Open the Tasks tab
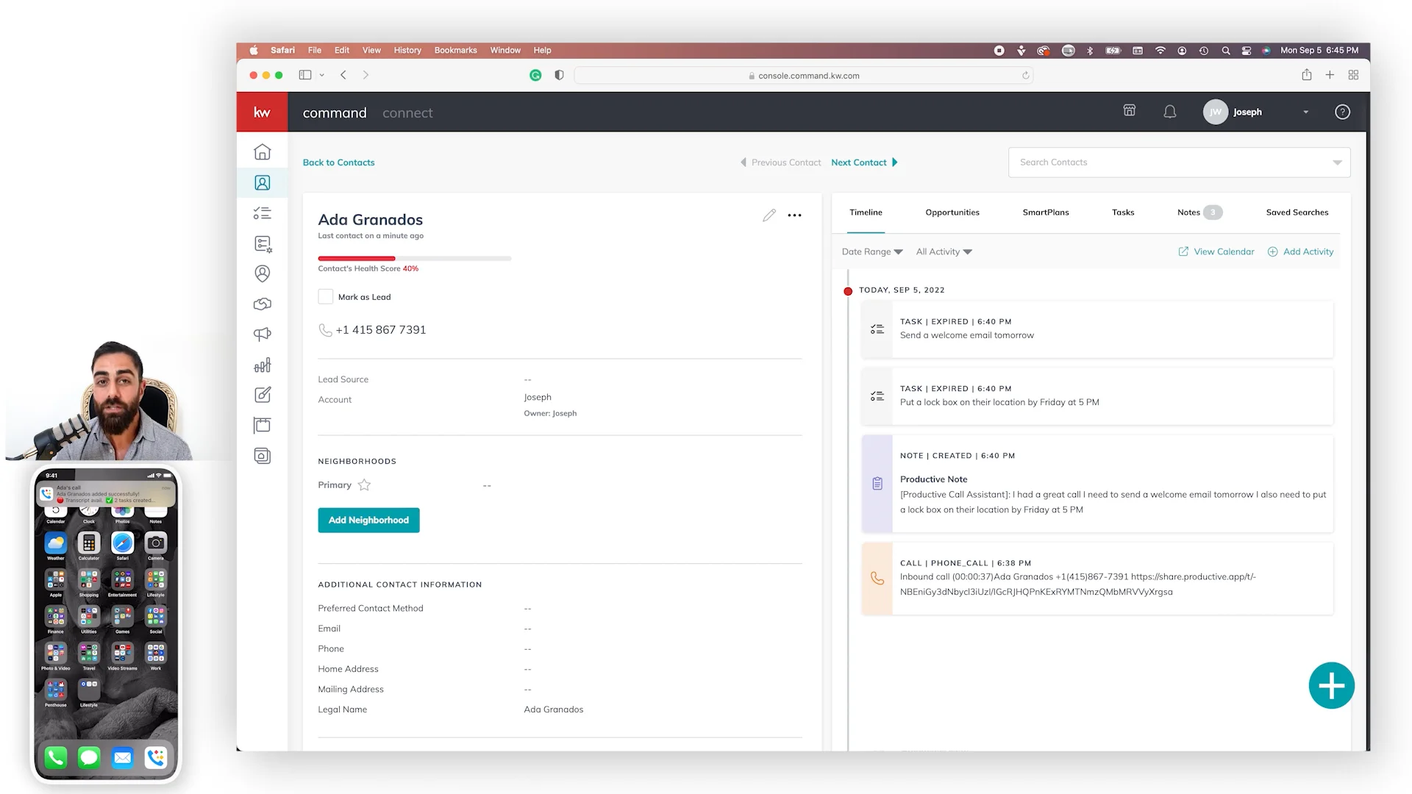 pos(1122,212)
